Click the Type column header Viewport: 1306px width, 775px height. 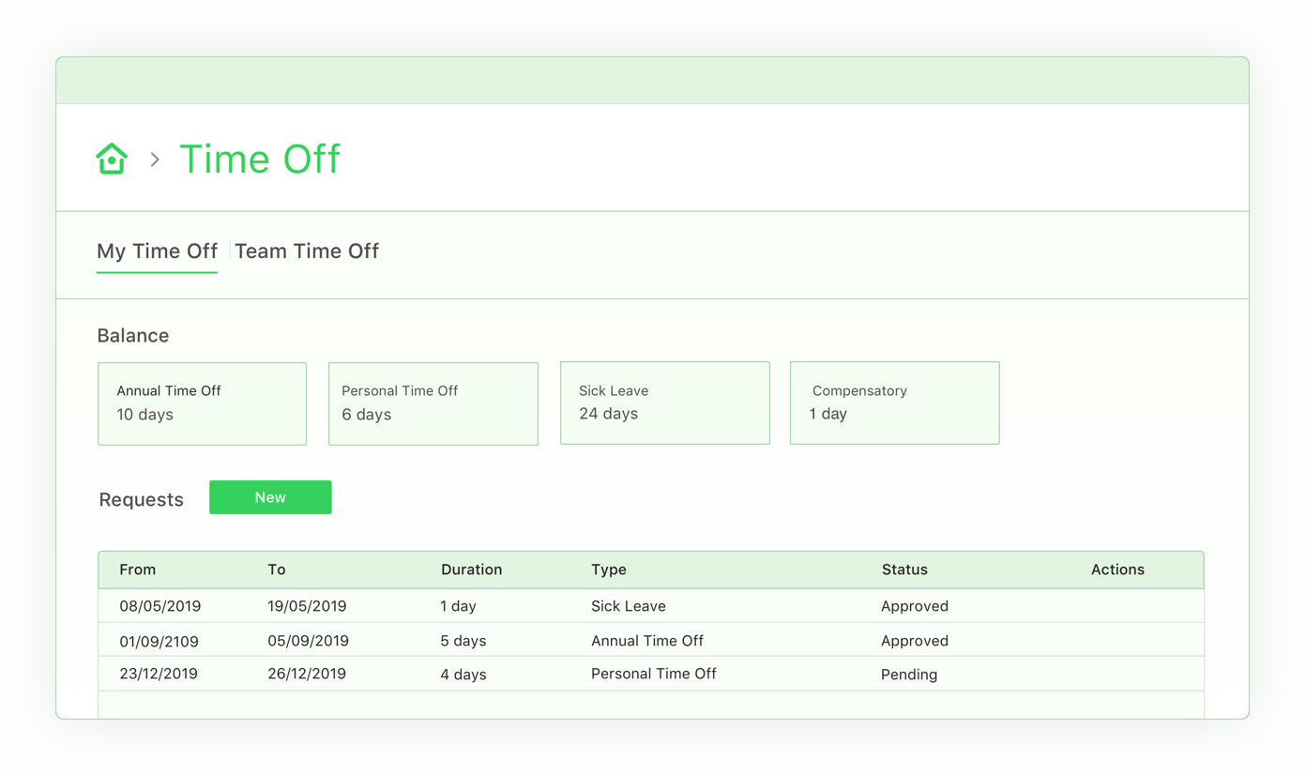pyautogui.click(x=609, y=570)
